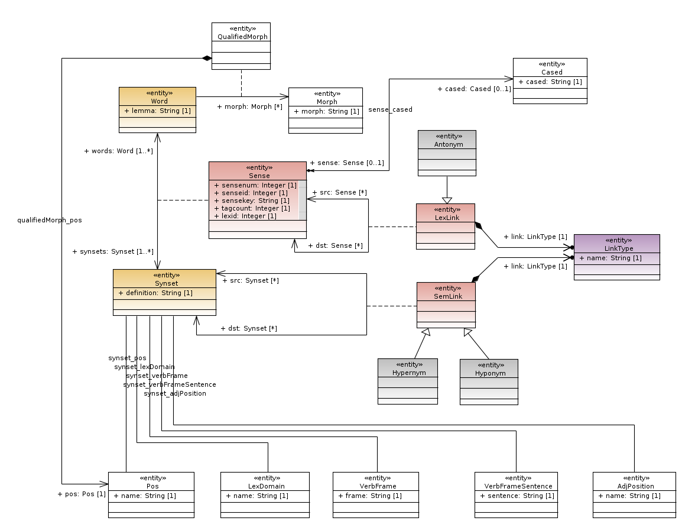The image size is (682, 524).
Task: Select the AdjPosition entity header
Action: click(x=634, y=482)
